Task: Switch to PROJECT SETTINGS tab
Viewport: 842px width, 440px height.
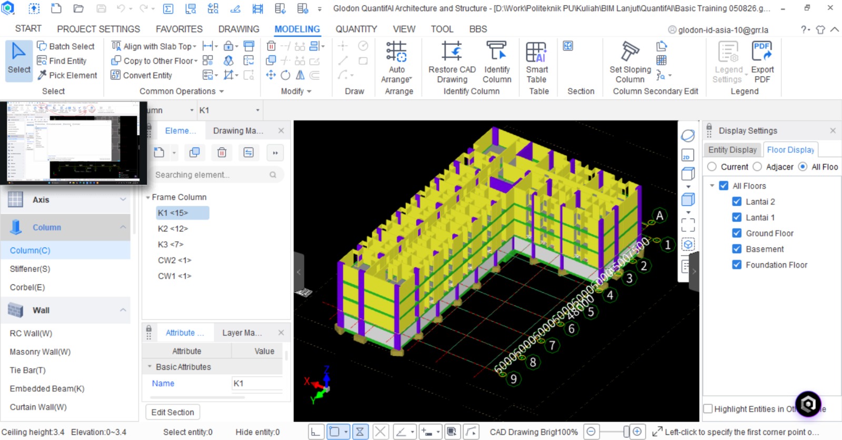Action: coord(98,29)
